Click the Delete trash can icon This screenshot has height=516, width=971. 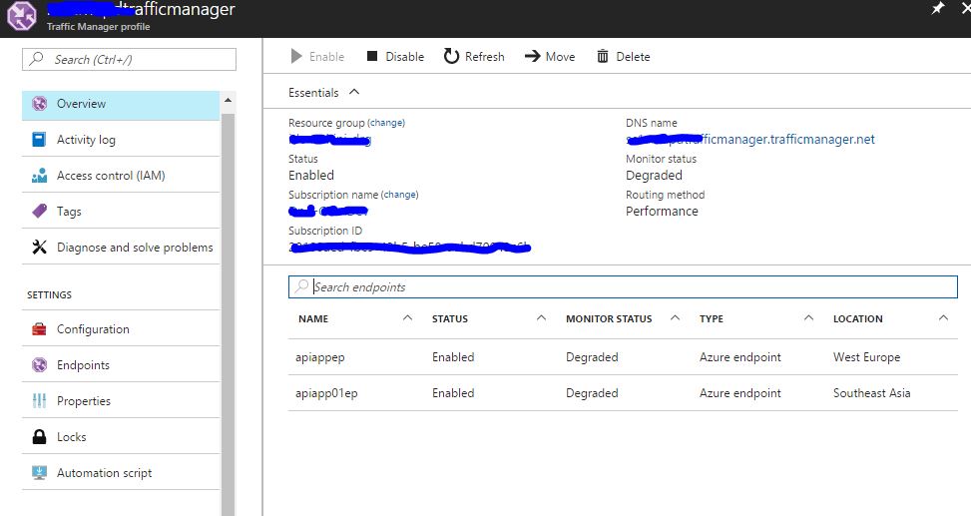tap(603, 56)
